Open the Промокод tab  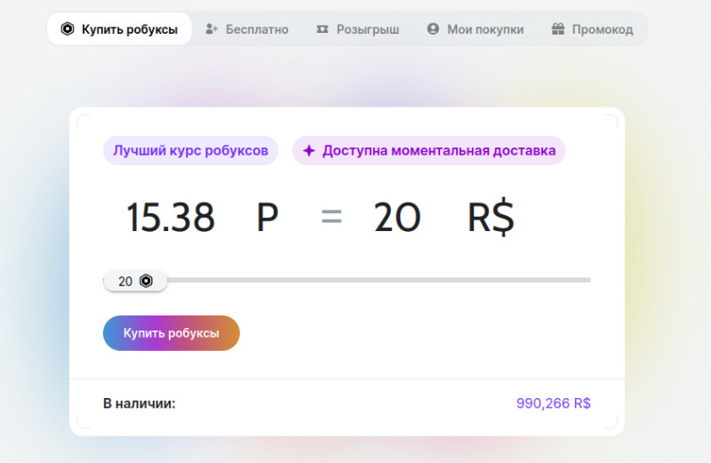[x=592, y=29]
